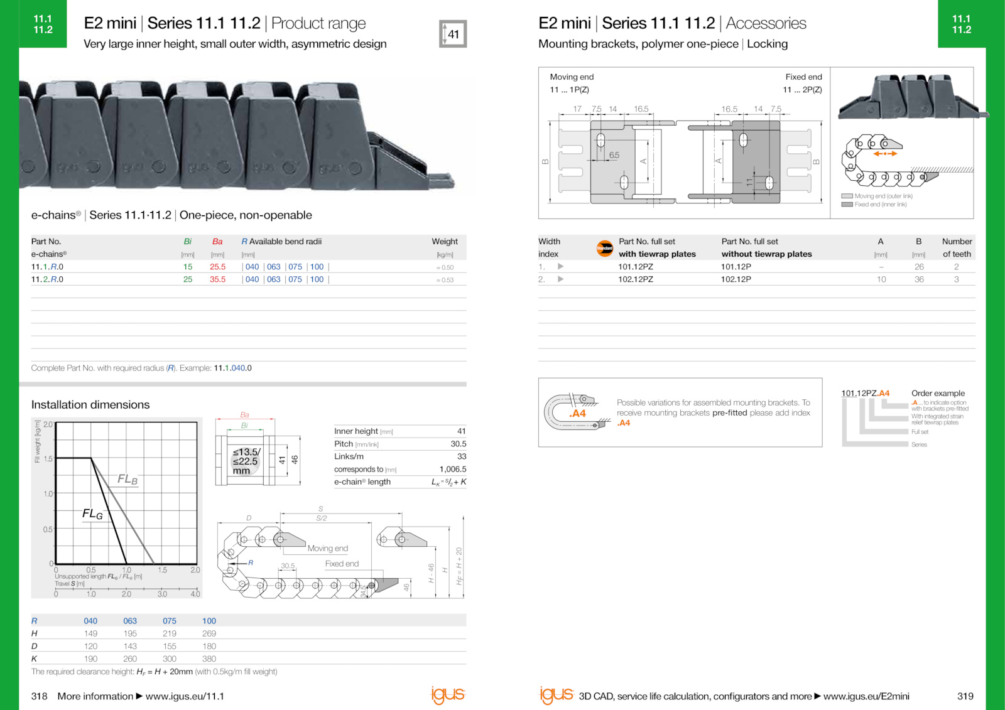Click the moving end fixed end schematic
Viewport: 1005px width, 710px height.
click(907, 161)
